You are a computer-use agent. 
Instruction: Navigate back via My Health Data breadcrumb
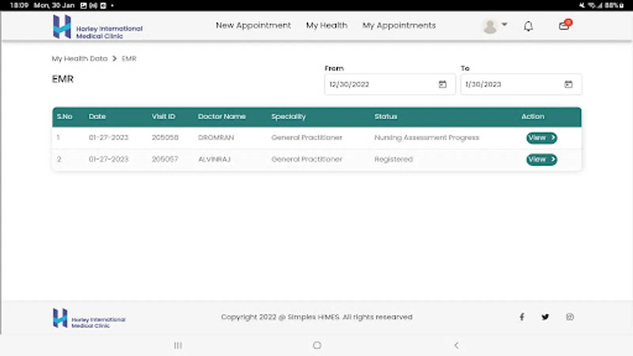click(79, 59)
